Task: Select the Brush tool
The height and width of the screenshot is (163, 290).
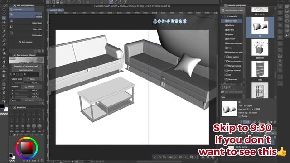Action: click(4, 49)
